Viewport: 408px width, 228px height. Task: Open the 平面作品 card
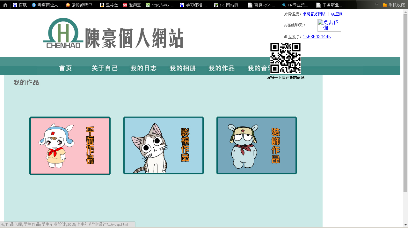coord(70,146)
